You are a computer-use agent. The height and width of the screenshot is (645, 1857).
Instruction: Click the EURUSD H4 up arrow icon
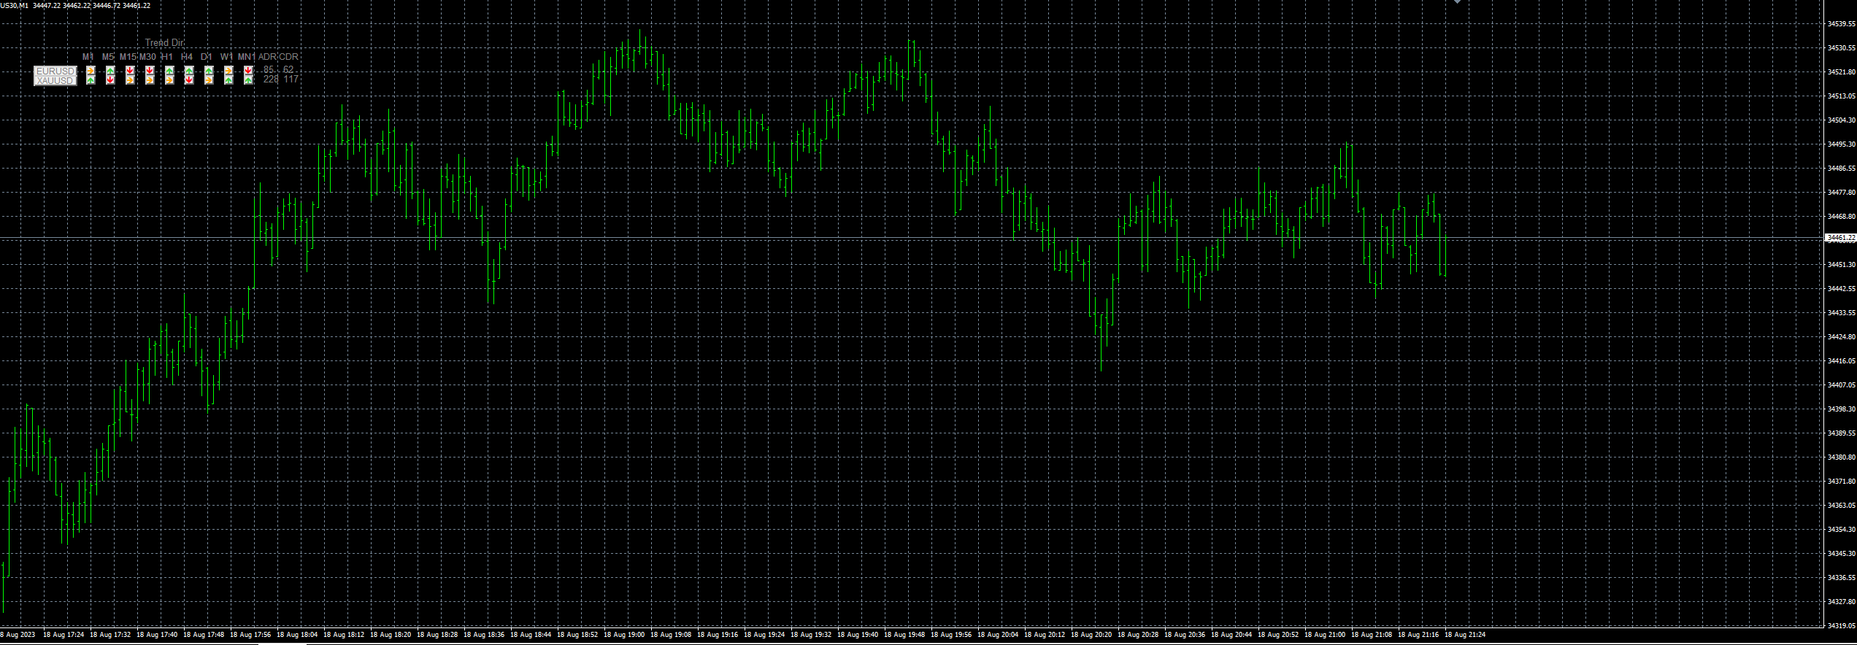click(189, 71)
